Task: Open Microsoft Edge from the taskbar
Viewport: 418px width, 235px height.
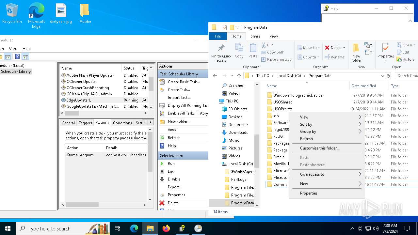Action: tap(134, 228)
